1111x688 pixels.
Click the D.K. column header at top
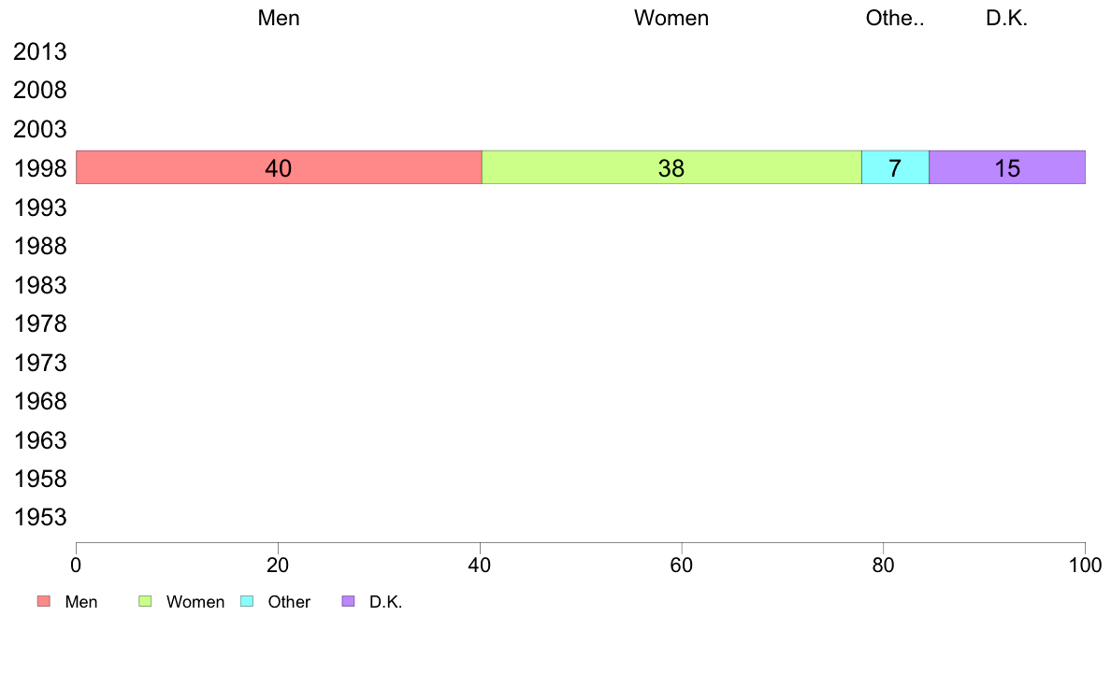pos(1007,18)
